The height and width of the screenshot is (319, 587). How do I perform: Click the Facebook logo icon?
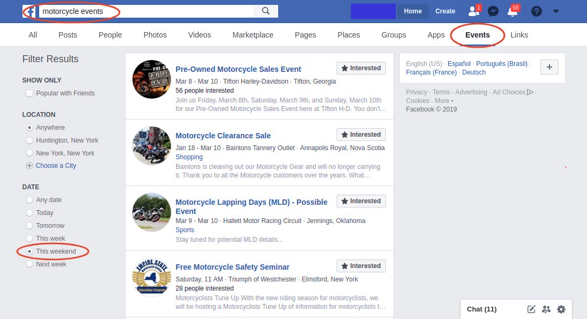click(29, 11)
